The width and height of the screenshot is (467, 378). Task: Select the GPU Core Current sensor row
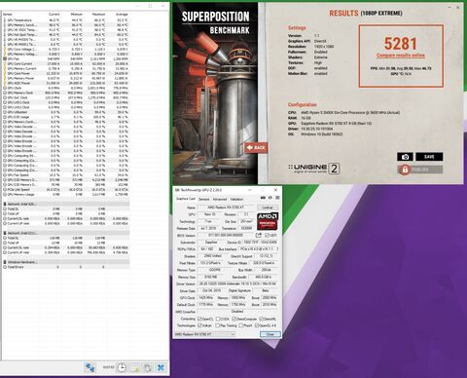(66, 63)
